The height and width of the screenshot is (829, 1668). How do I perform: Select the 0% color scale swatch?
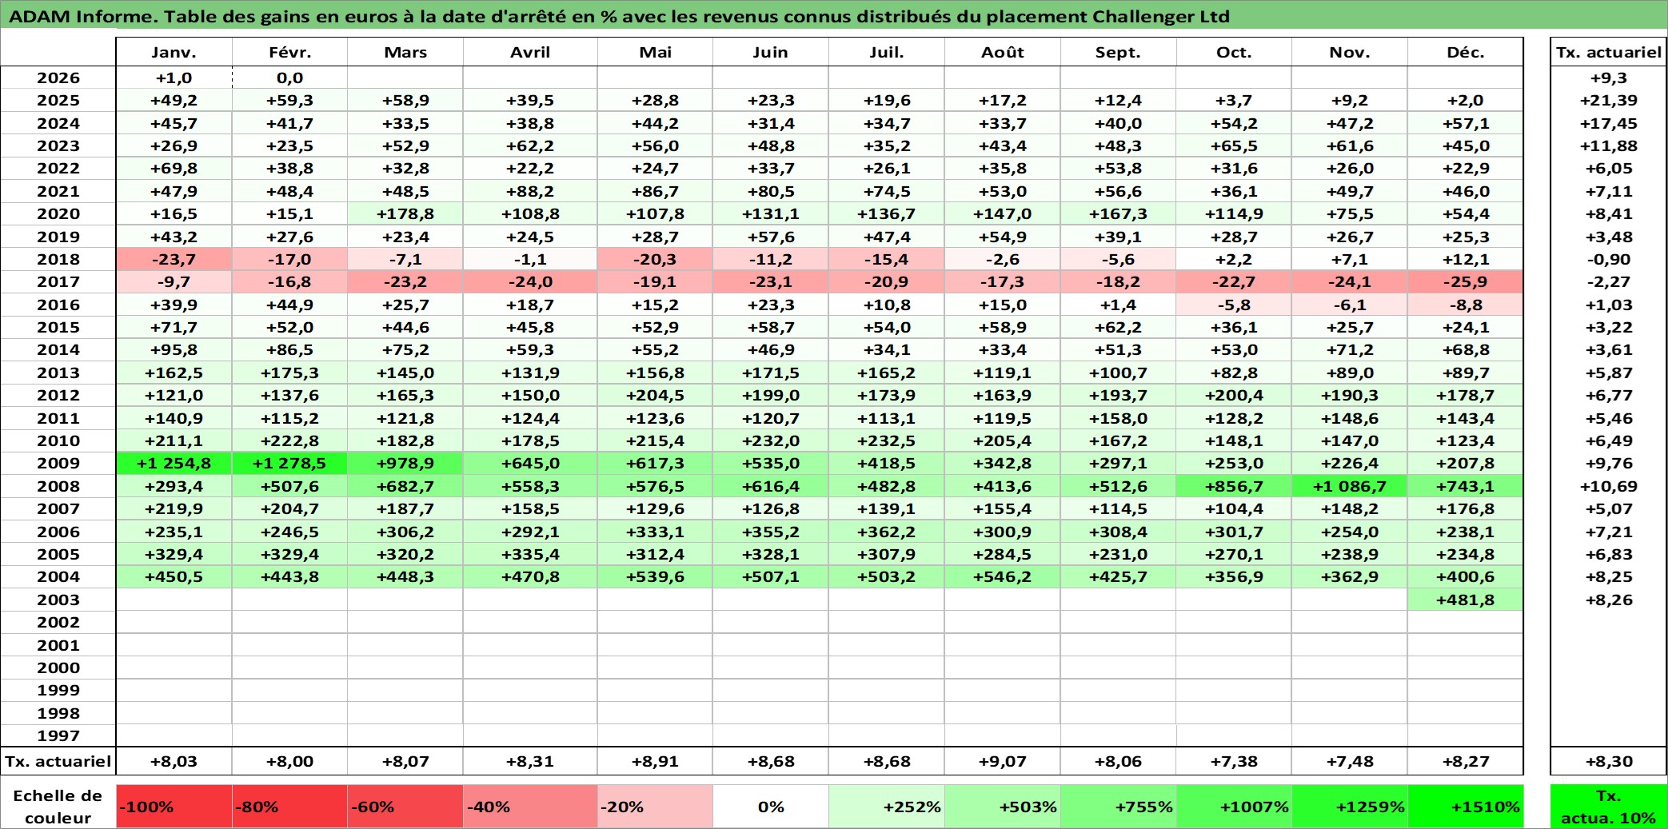click(x=771, y=807)
